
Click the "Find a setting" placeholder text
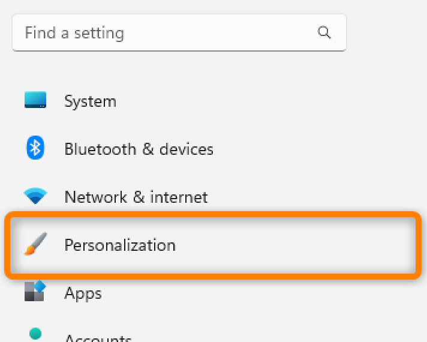point(74,32)
